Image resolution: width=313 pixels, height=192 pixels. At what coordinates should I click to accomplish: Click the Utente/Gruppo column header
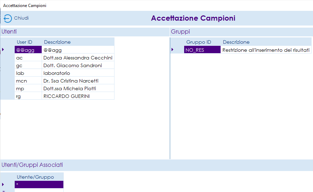(39, 177)
